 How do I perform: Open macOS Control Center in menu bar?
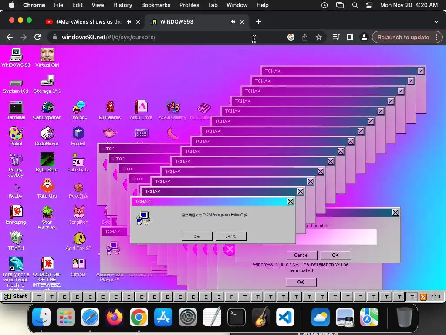click(369, 5)
